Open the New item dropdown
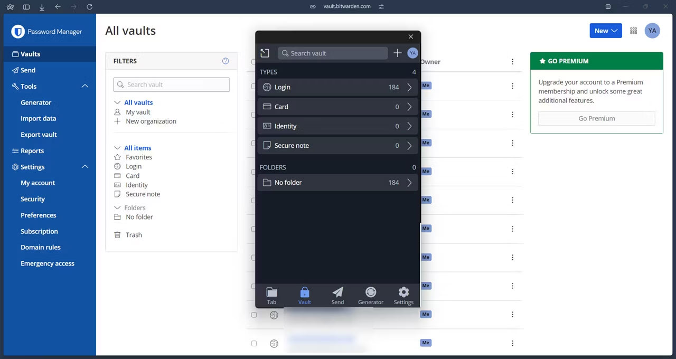676x359 pixels. [606, 31]
